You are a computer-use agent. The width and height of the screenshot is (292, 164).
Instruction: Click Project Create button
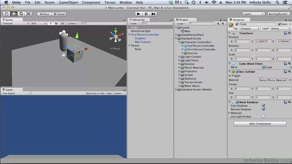coord(181,23)
